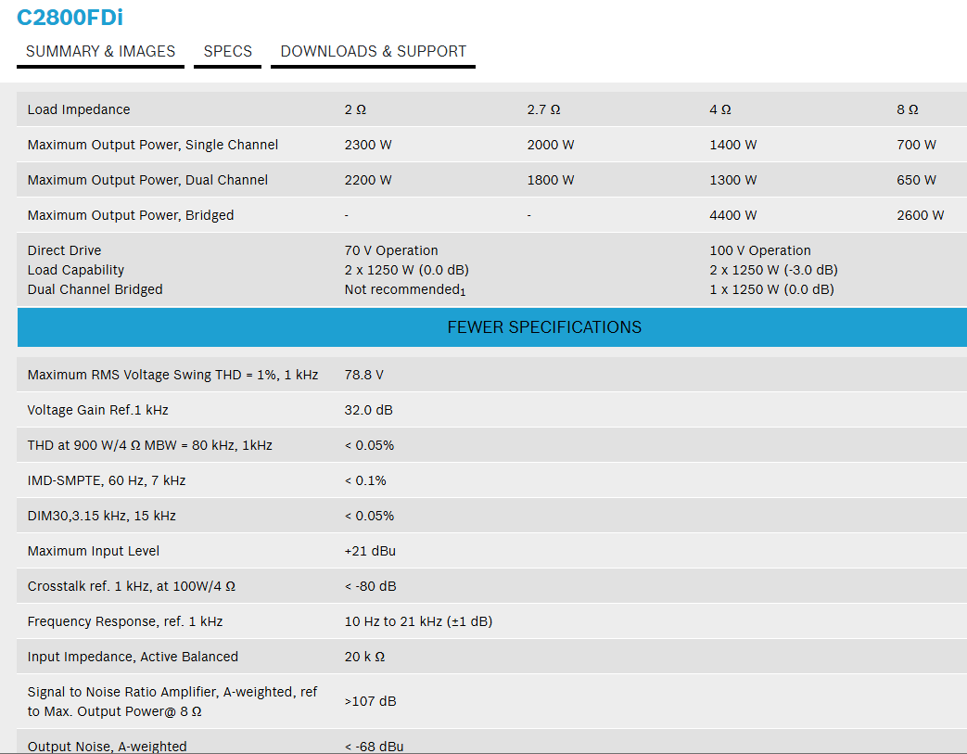
Task: Click the 700 W single channel value
Action: (x=916, y=145)
